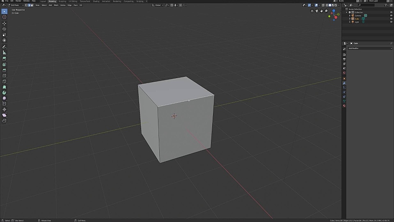The height and width of the screenshot is (222, 394).
Task: Select the Rip Region tool
Action: click(x=4, y=121)
